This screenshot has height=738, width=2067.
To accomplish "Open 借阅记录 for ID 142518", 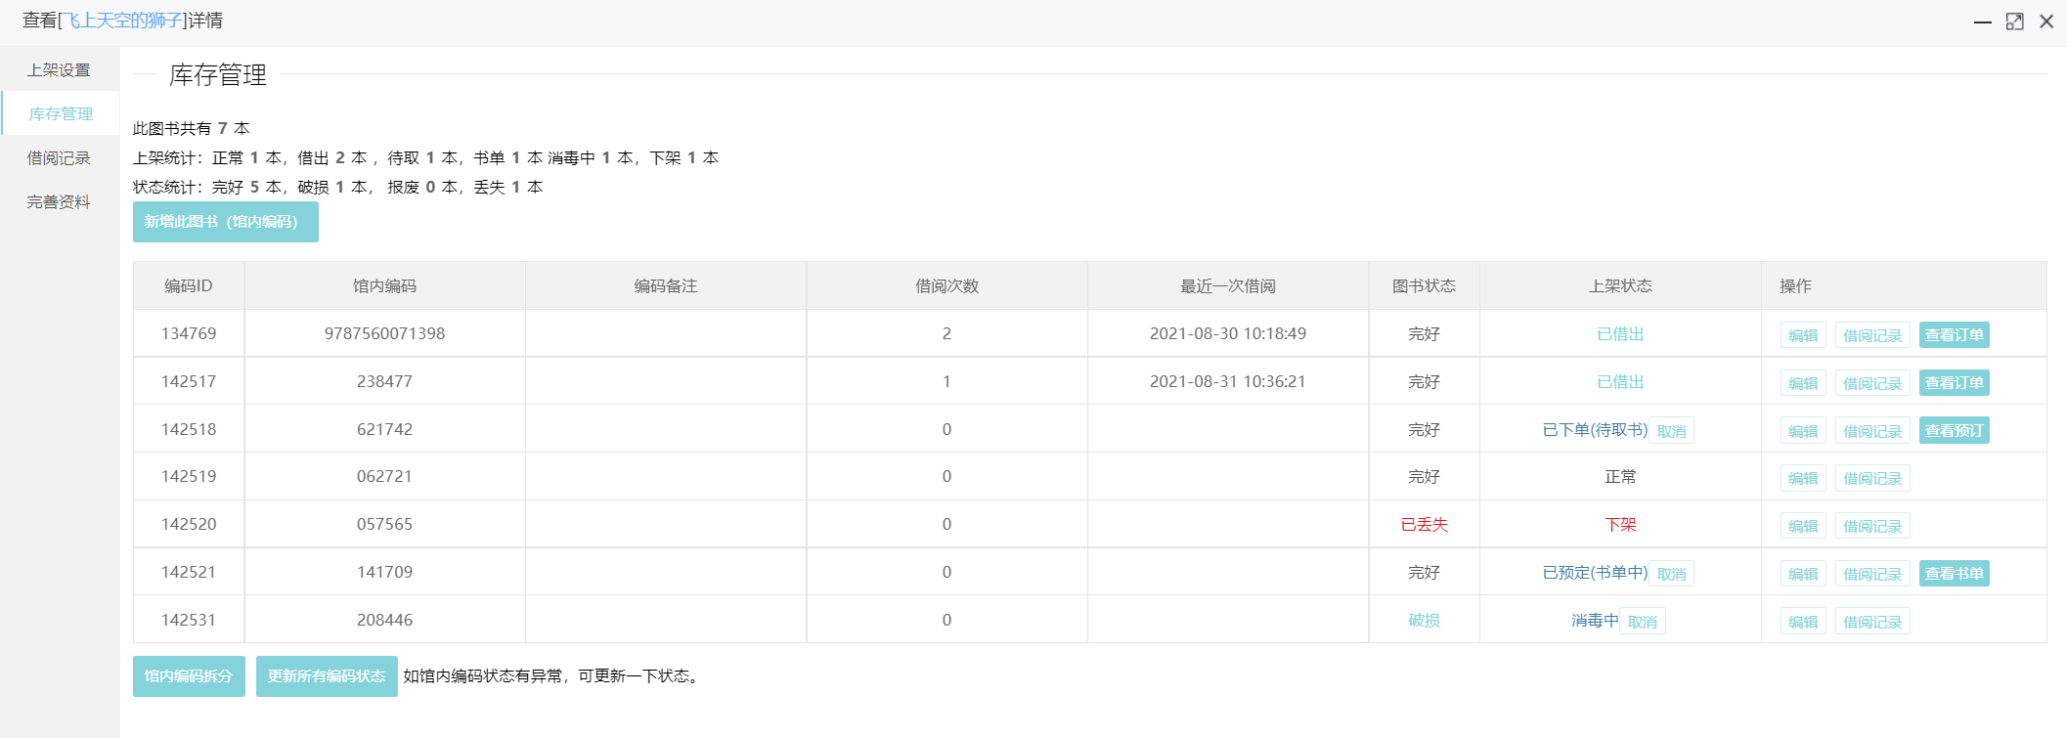I will tap(1872, 431).
